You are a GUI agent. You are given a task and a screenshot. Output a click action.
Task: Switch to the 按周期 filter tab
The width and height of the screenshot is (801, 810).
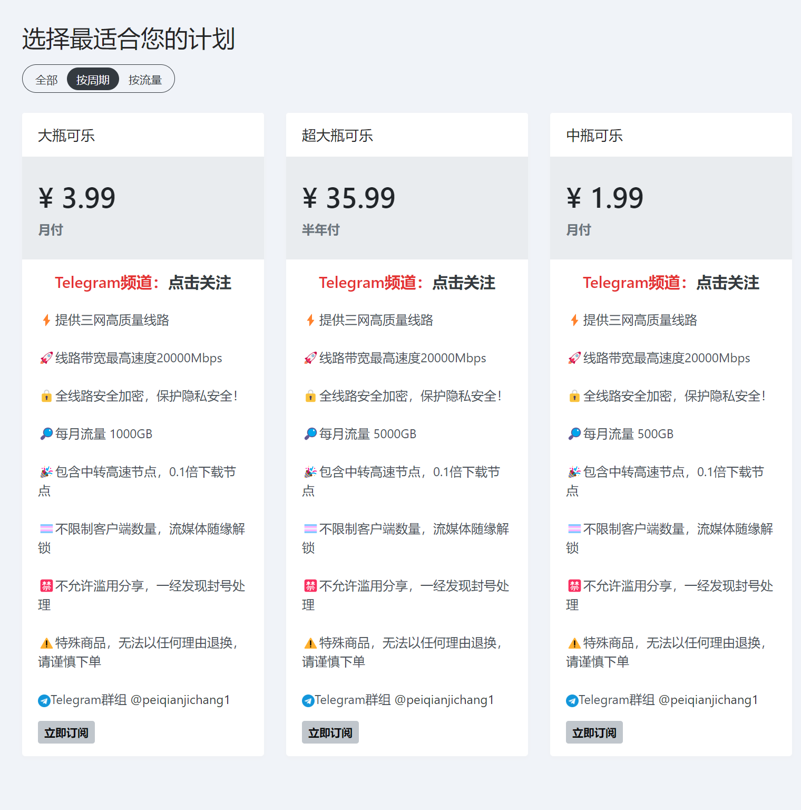pos(93,80)
